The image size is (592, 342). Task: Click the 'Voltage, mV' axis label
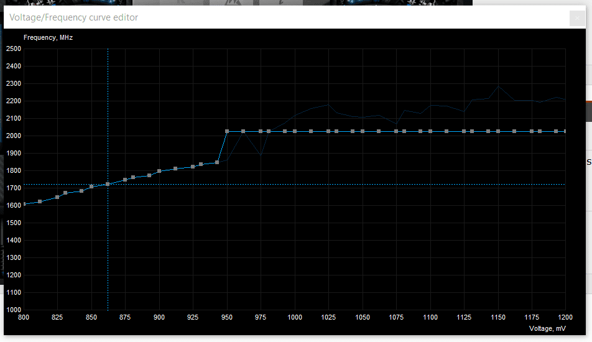pyautogui.click(x=547, y=328)
